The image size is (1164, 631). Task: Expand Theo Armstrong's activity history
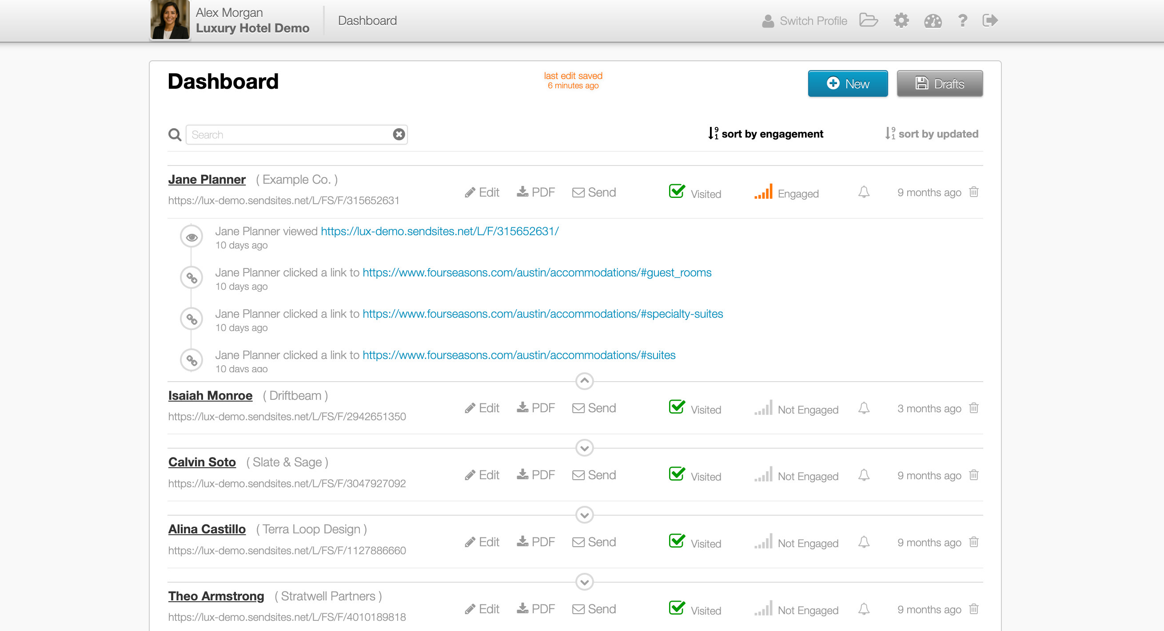click(584, 582)
